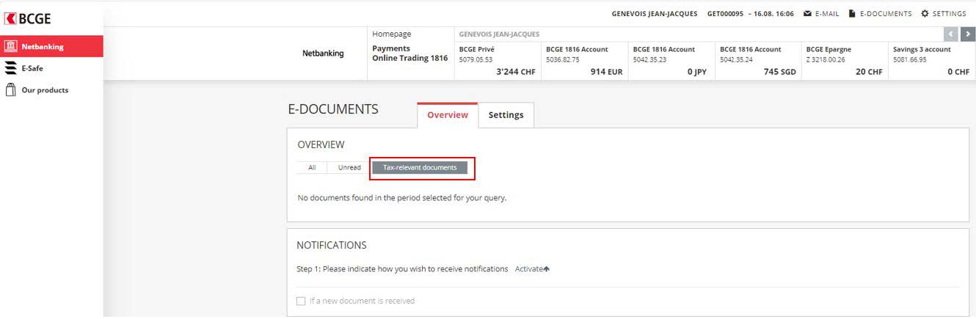The height and width of the screenshot is (319, 976).
Task: Open the Settings gear icon
Action: click(x=925, y=14)
